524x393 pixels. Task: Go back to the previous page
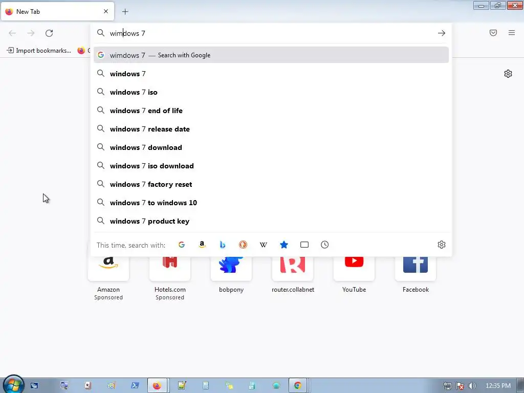click(12, 33)
